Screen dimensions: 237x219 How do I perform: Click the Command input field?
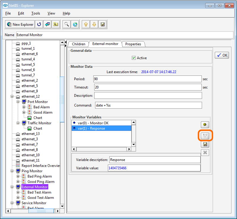148,105
